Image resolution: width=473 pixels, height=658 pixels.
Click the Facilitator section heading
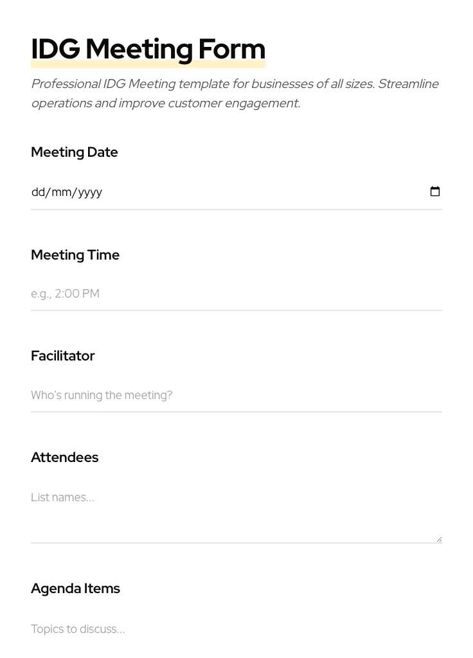coord(62,355)
